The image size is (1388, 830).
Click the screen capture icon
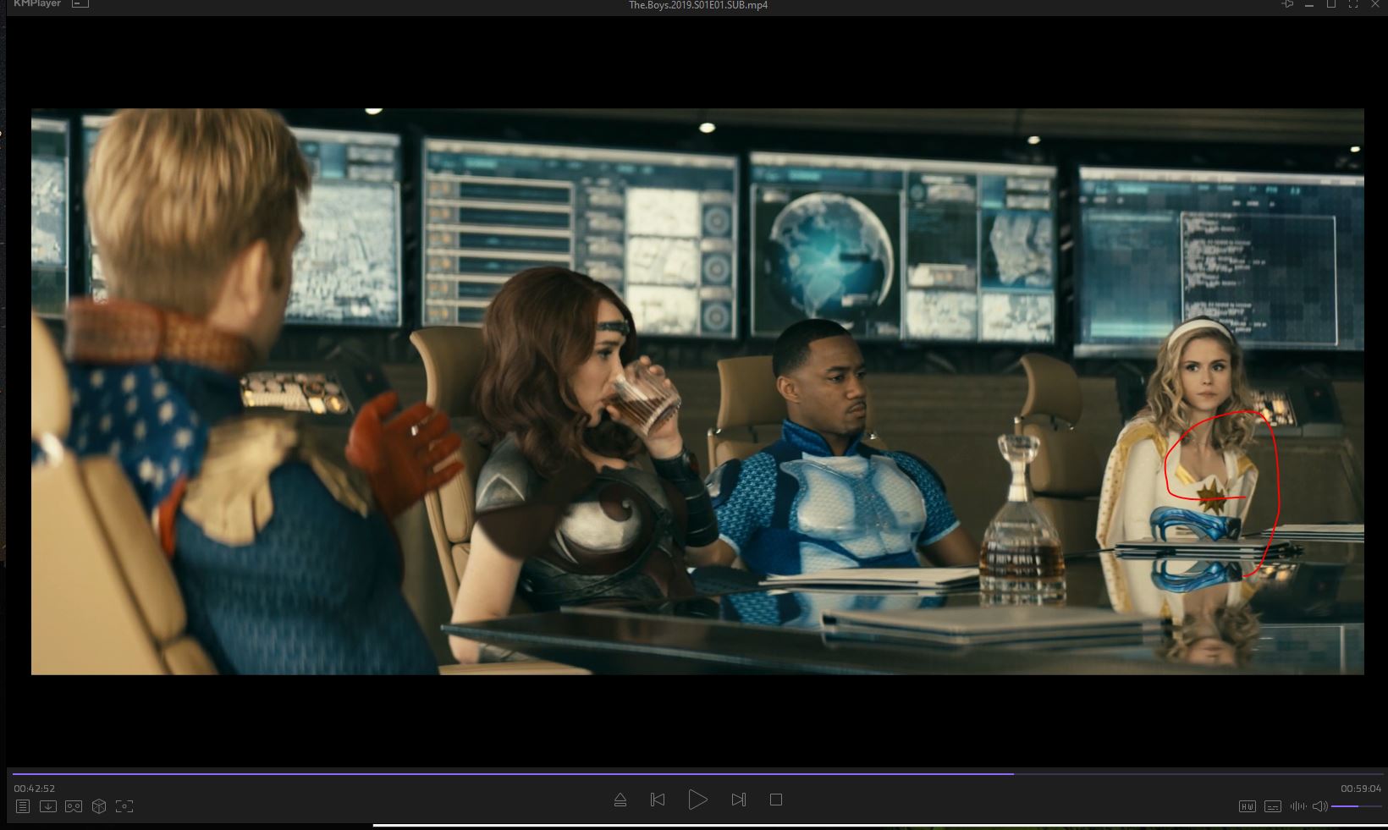click(x=124, y=806)
